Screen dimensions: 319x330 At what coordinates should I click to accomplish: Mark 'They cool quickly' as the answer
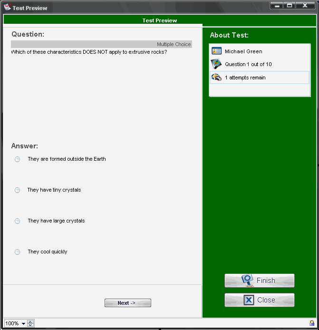18,252
